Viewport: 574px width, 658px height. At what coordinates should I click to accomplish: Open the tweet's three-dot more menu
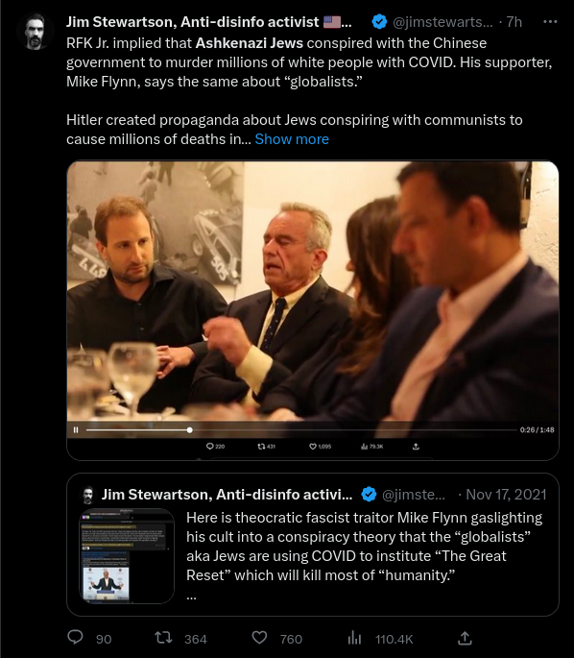550,22
